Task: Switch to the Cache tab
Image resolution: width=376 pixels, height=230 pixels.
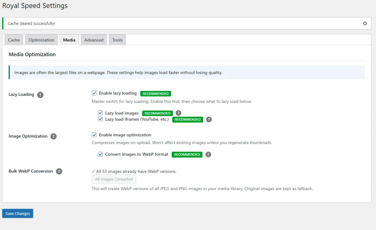Action: [14, 40]
